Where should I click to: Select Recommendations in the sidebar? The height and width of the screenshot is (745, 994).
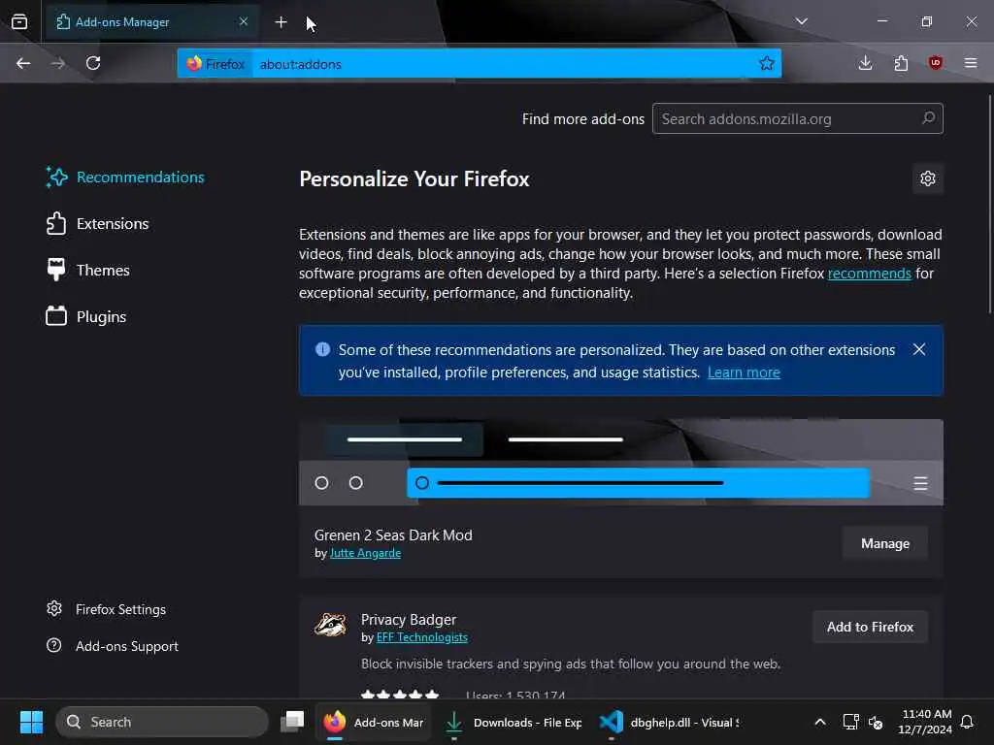coord(125,178)
